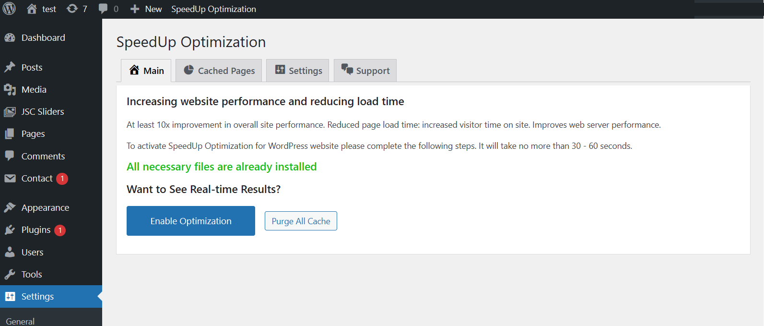
Task: Click 'Want to See Real-time Results?' heading
Action: coord(203,189)
